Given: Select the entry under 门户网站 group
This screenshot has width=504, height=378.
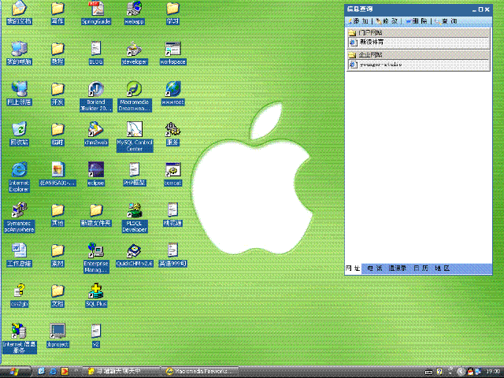Looking at the screenshot, I should tap(418, 42).
